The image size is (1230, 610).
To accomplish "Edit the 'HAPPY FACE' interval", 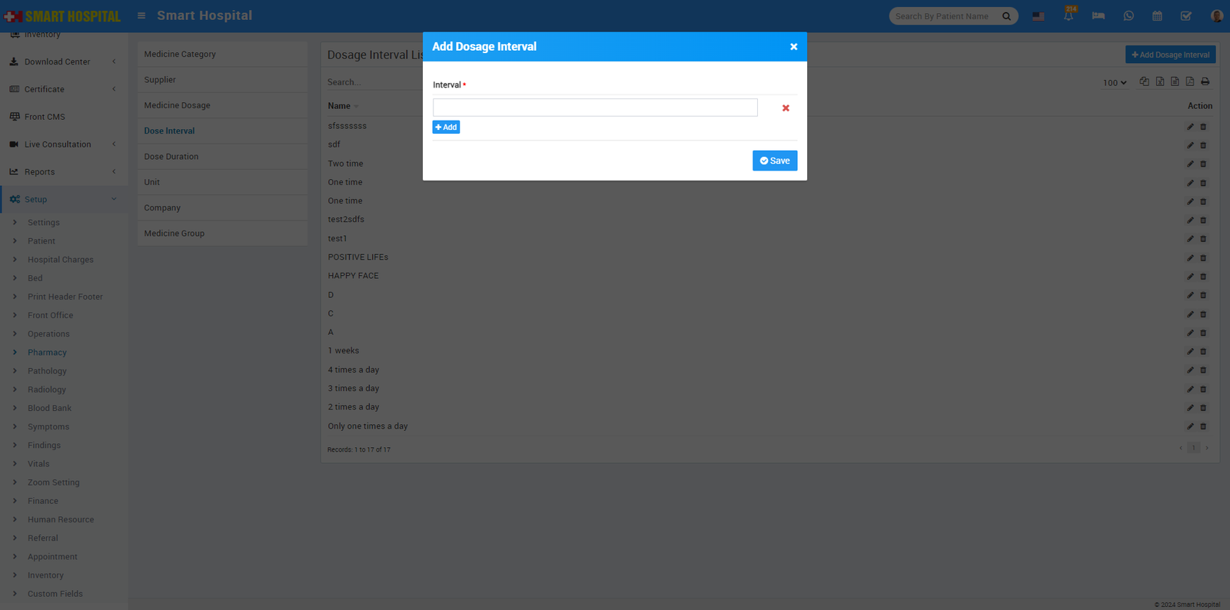I will (x=1190, y=277).
